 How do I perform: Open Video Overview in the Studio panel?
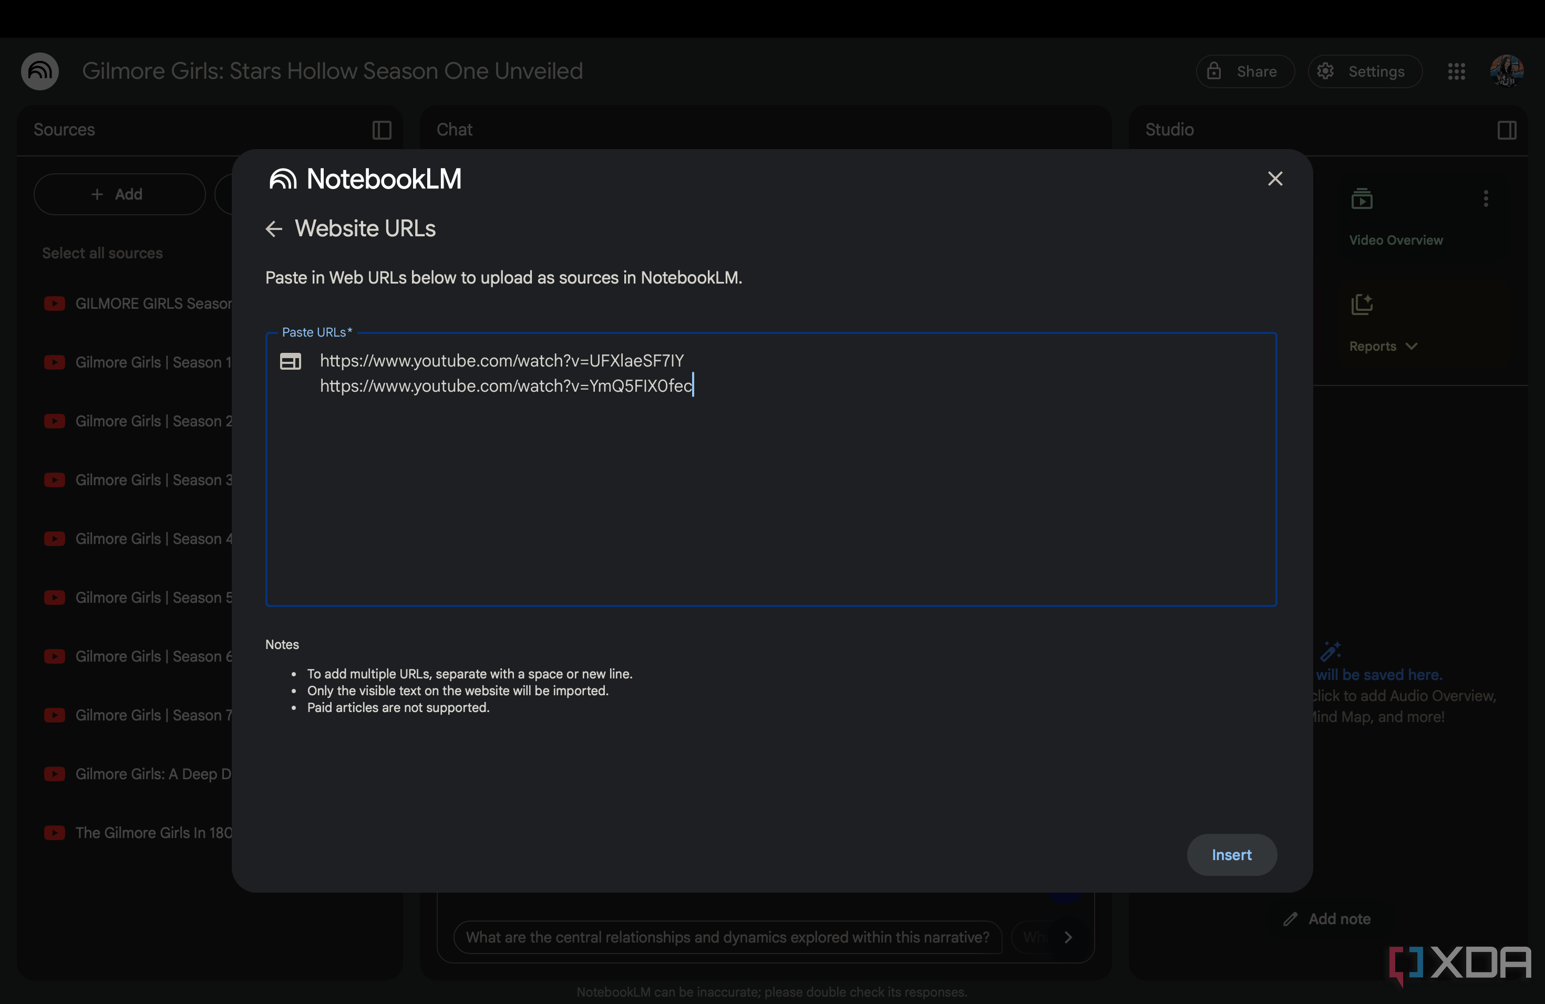point(1396,240)
